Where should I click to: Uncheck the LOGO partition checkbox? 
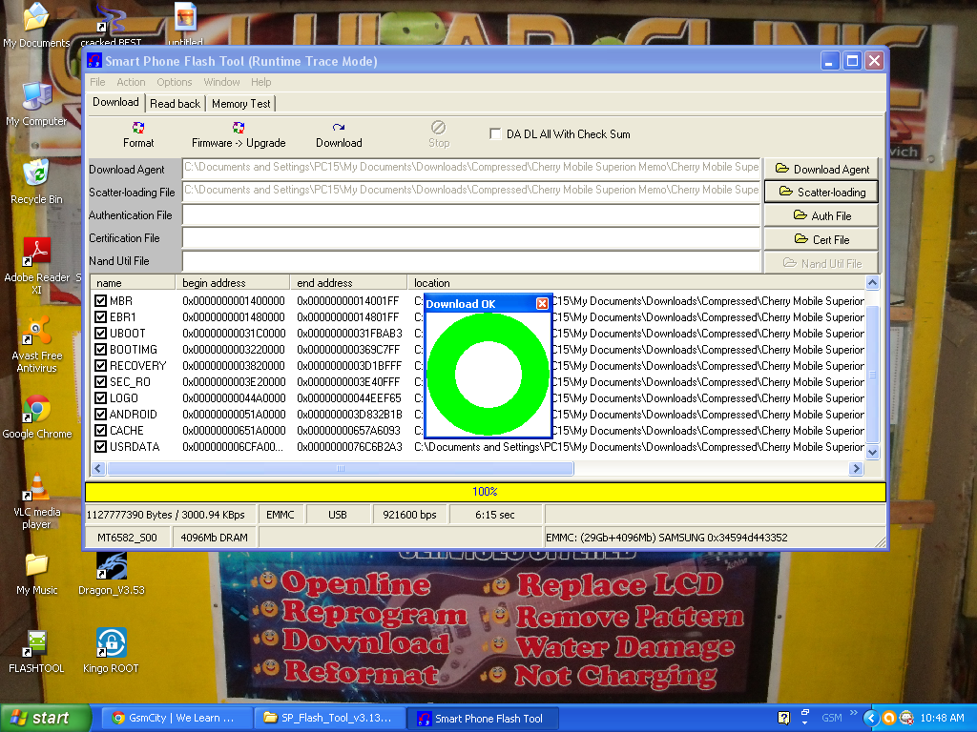(100, 397)
